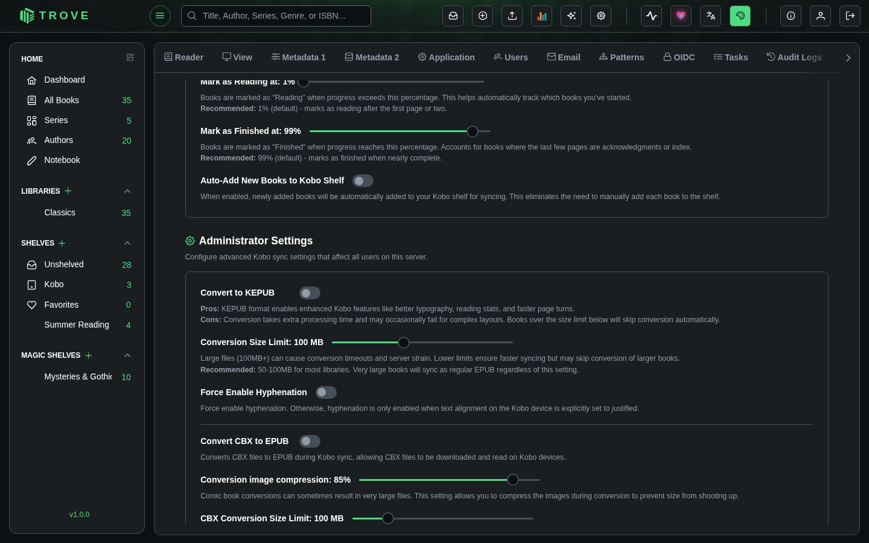Image resolution: width=869 pixels, height=543 pixels.
Task: Switch to the Reader tab
Action: [184, 57]
